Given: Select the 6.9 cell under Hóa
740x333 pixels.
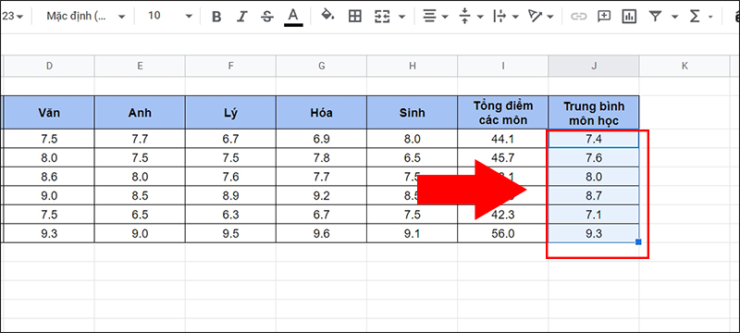Looking at the screenshot, I should point(321,139).
